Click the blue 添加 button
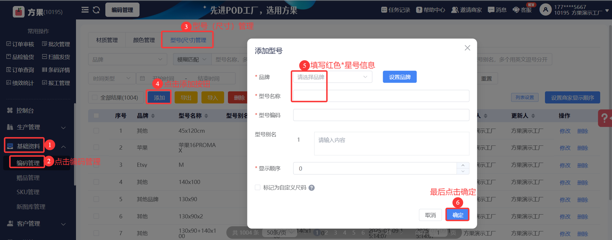 pyautogui.click(x=159, y=97)
